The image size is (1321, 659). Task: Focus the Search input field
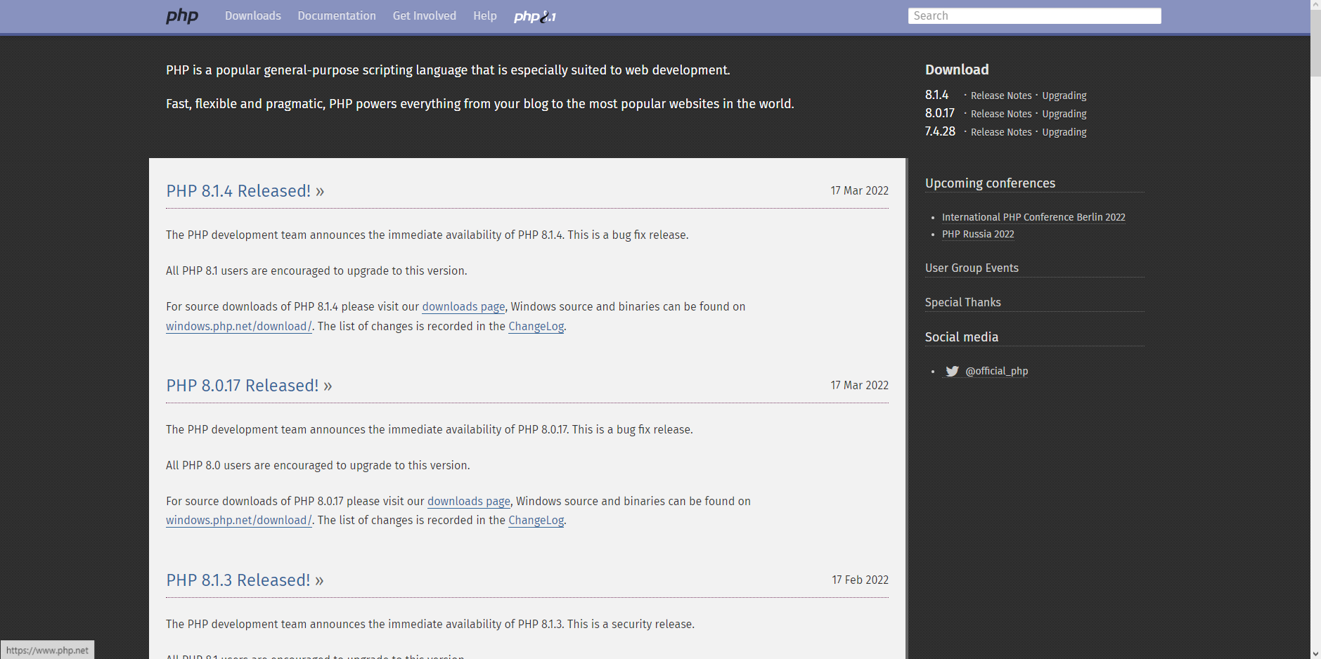click(x=1033, y=15)
